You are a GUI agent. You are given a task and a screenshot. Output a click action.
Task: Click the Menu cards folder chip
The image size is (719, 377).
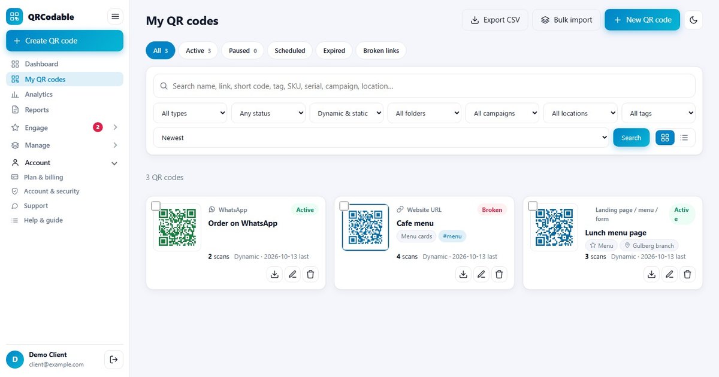[416, 236]
